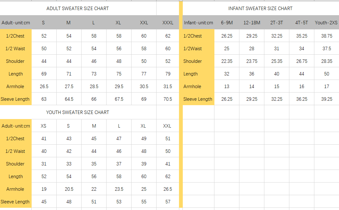Select the INFANT SWEATER SIZE CHART title cell
Viewport: 339px width, 210px height.
(x=260, y=9)
